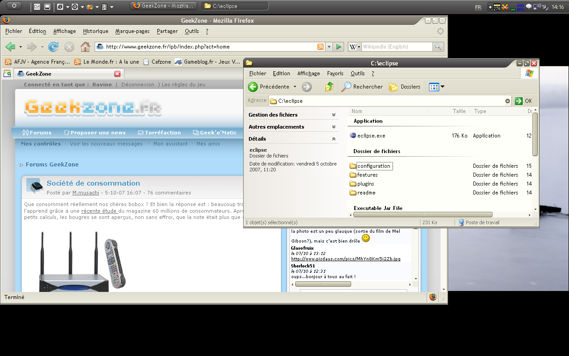Select the readme folder

[362, 193]
